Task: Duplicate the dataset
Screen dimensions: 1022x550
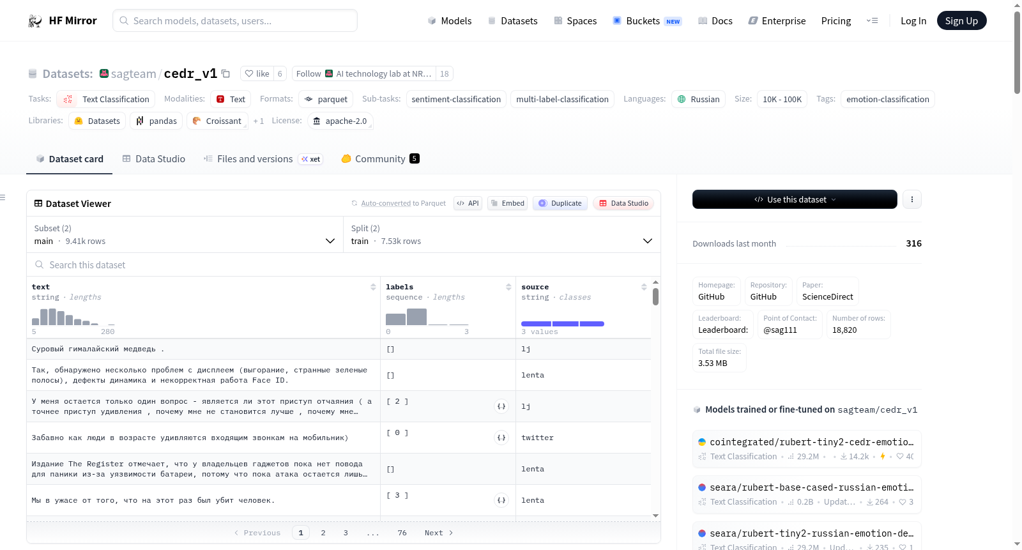Action: coord(560,203)
